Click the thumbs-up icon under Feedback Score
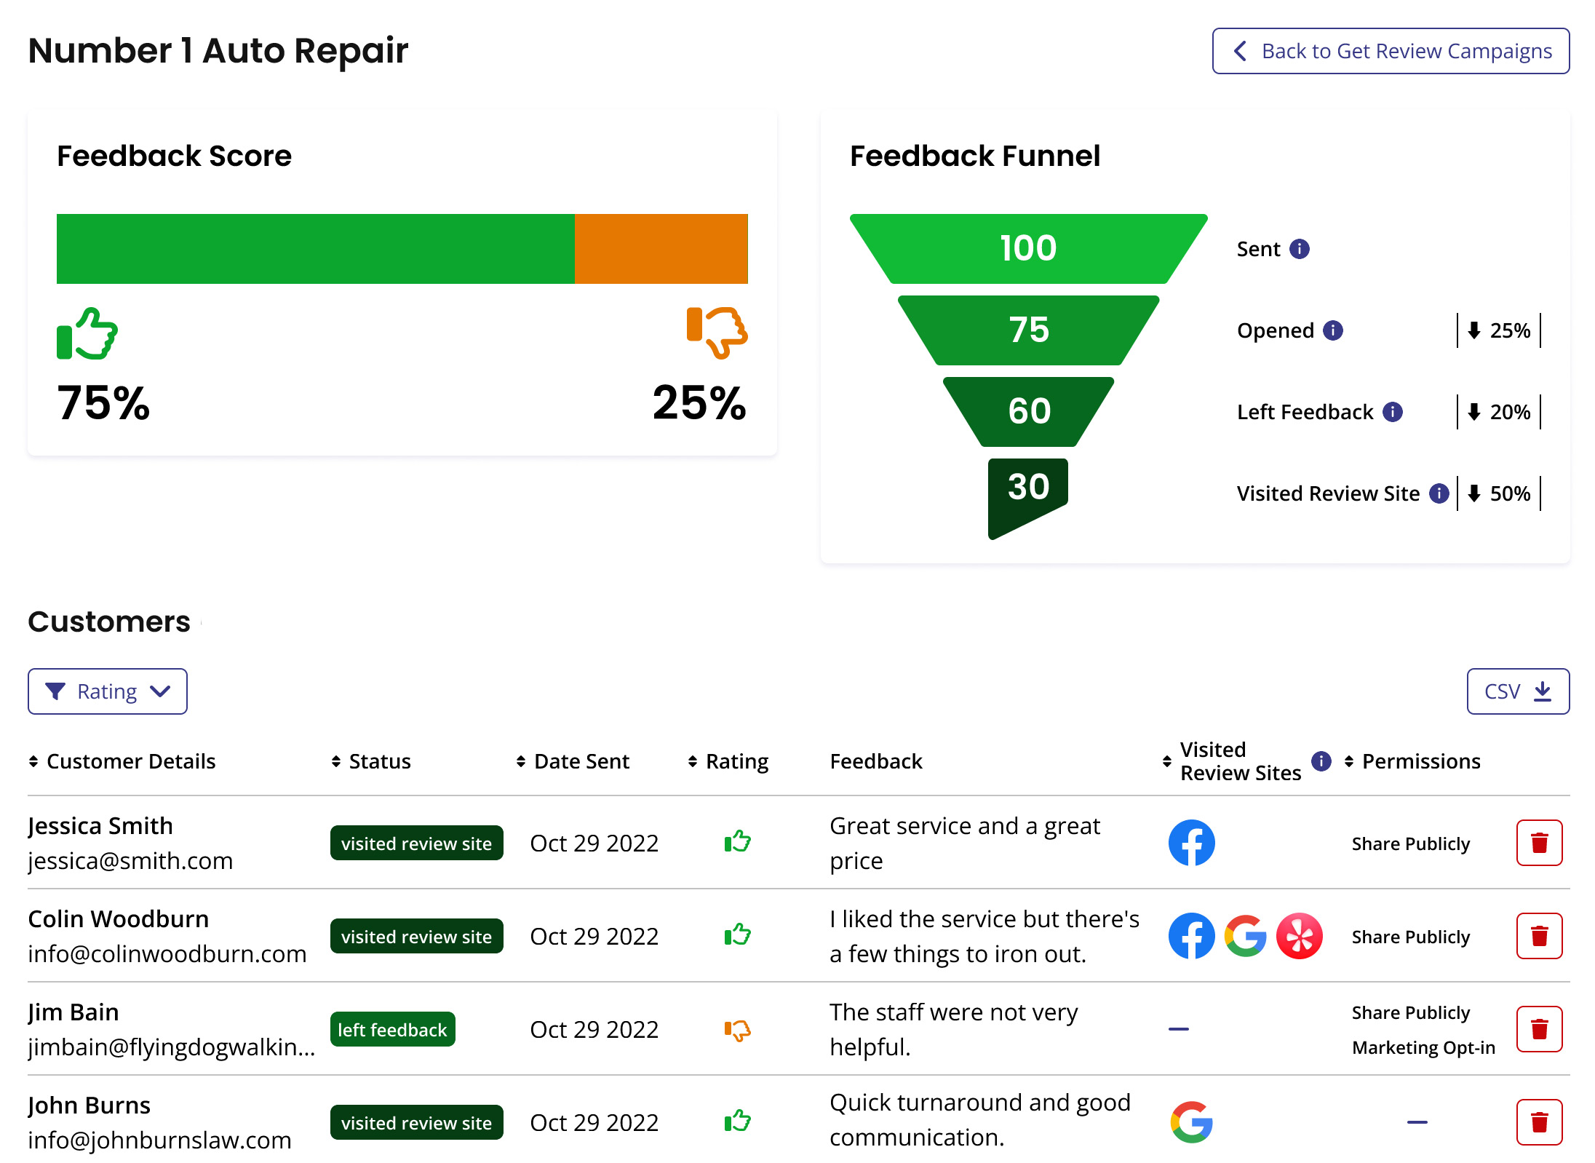The width and height of the screenshot is (1595, 1163). tap(87, 335)
